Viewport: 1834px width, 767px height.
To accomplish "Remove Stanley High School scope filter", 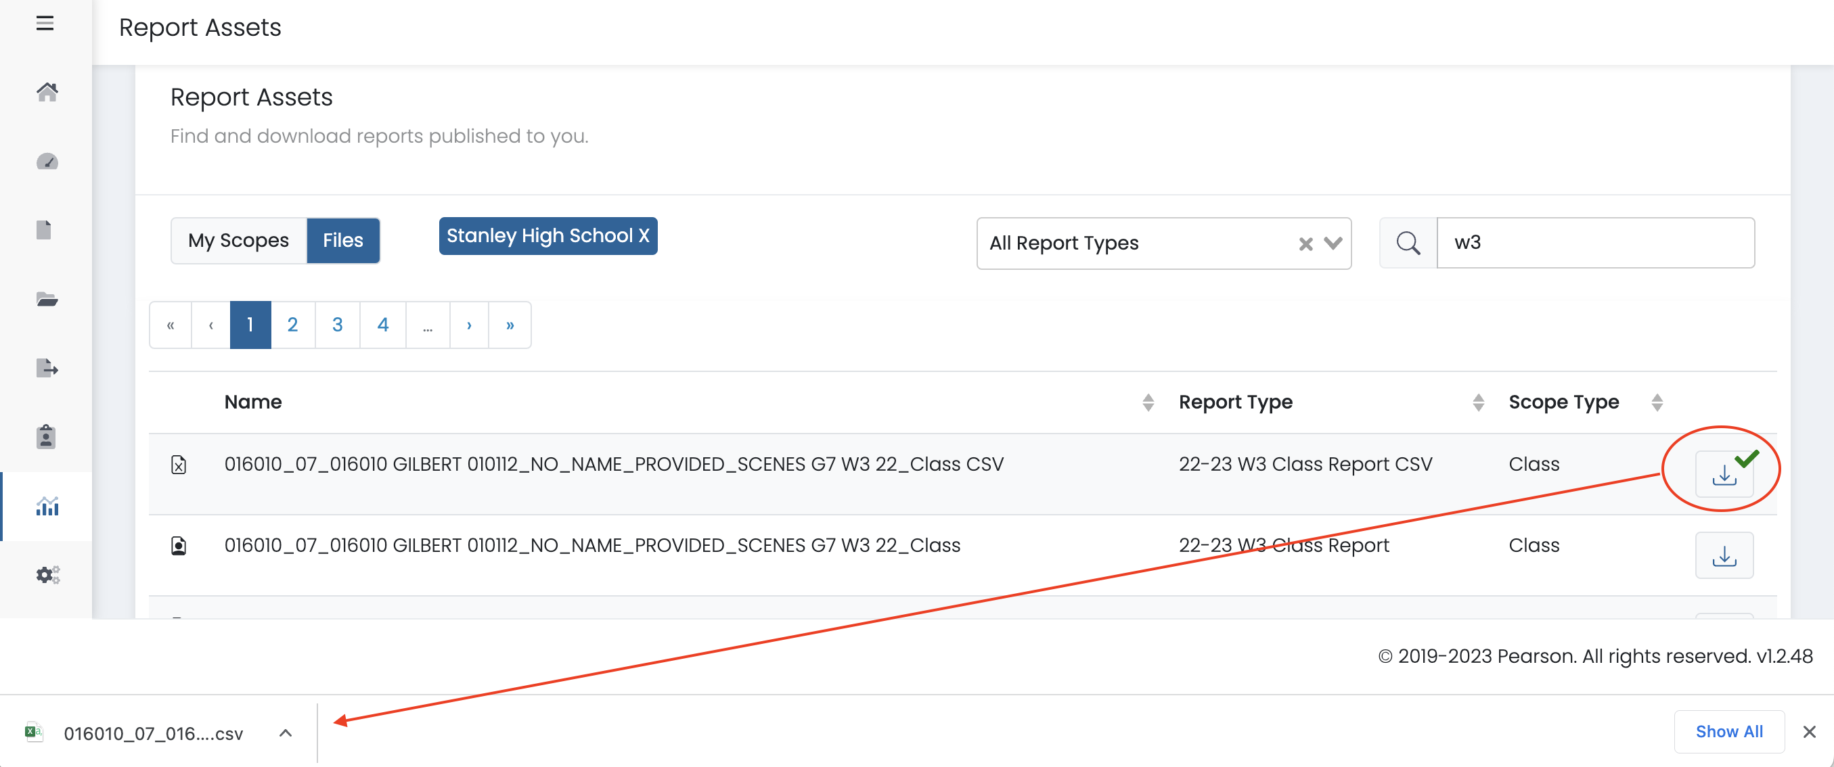I will (x=644, y=235).
